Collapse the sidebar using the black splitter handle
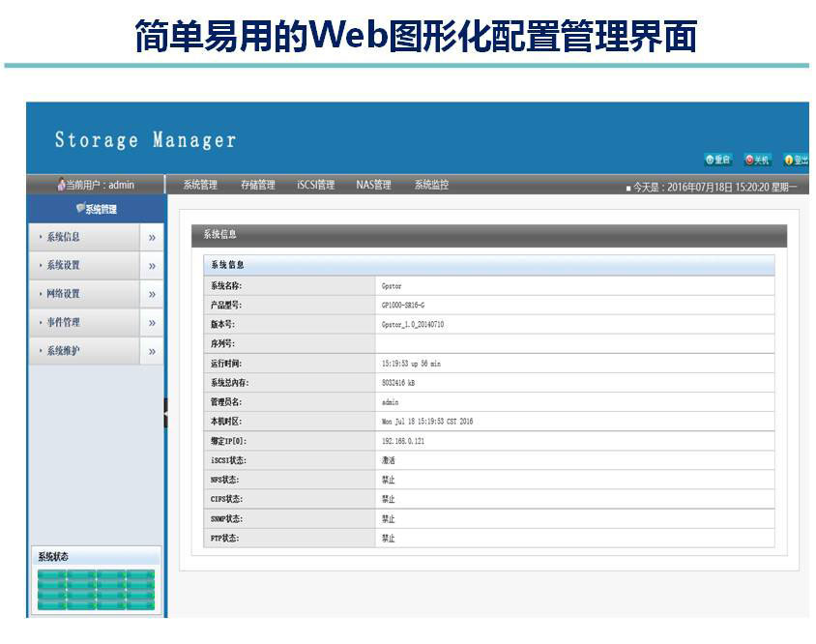The image size is (816, 644). coord(165,413)
